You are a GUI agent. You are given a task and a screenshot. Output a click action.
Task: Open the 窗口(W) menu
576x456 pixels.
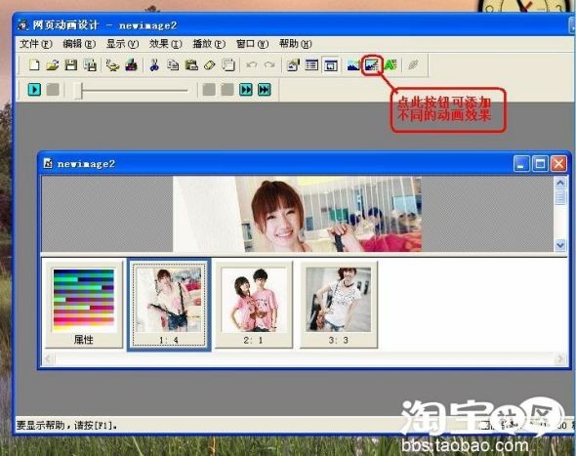252,44
